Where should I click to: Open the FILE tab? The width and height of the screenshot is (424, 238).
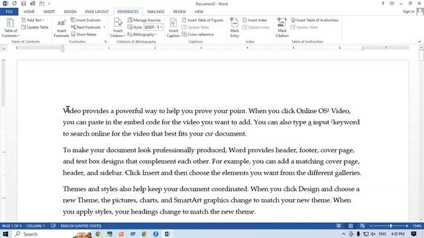tap(9, 12)
